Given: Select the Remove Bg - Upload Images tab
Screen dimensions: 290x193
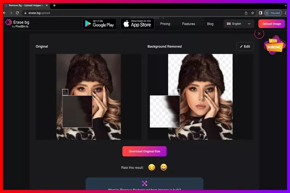Looking at the screenshot, I should (x=26, y=5).
